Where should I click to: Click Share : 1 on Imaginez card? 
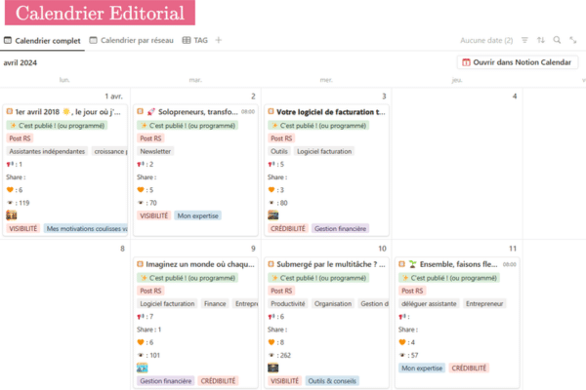coord(148,330)
